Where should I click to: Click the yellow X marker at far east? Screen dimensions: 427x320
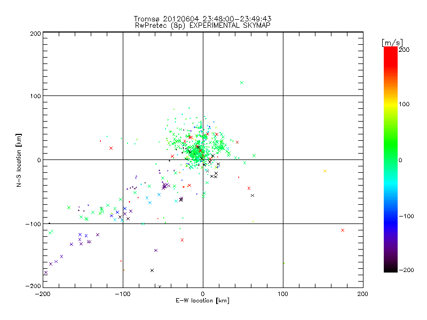coord(325,171)
